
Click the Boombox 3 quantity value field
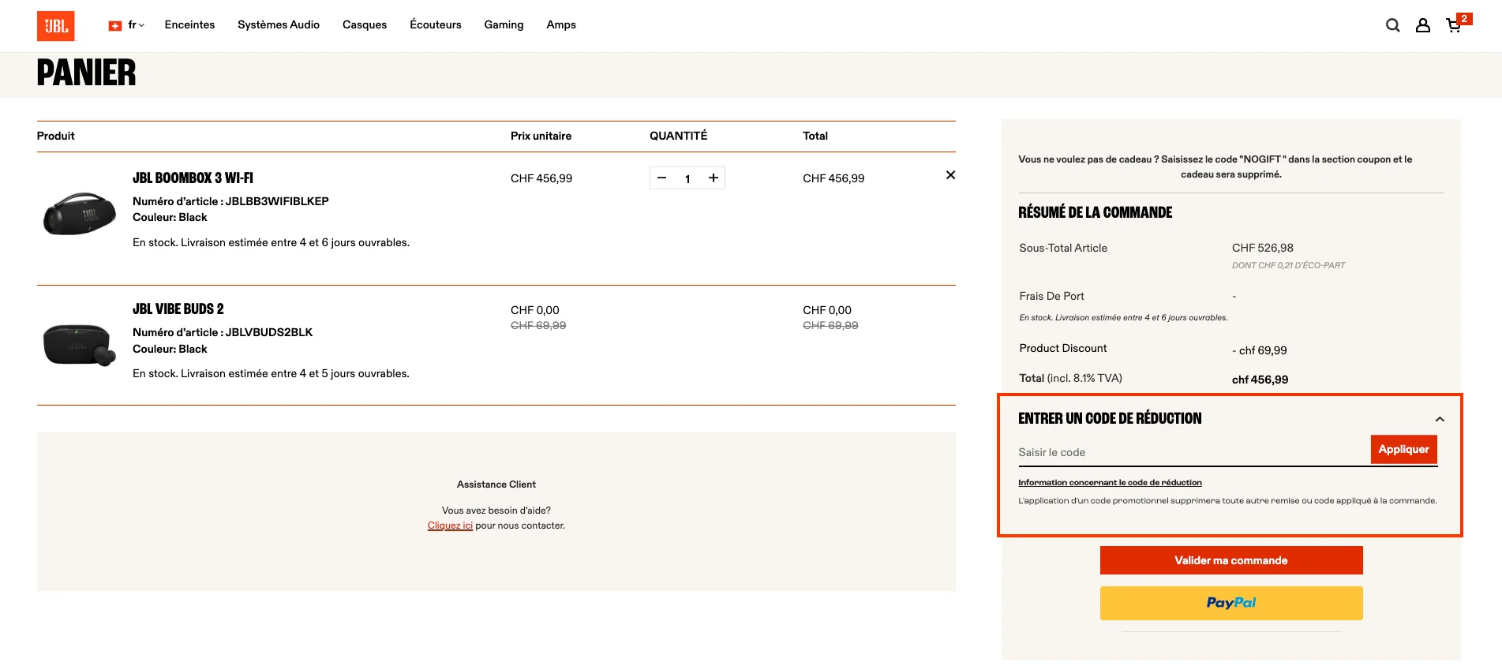tap(687, 179)
